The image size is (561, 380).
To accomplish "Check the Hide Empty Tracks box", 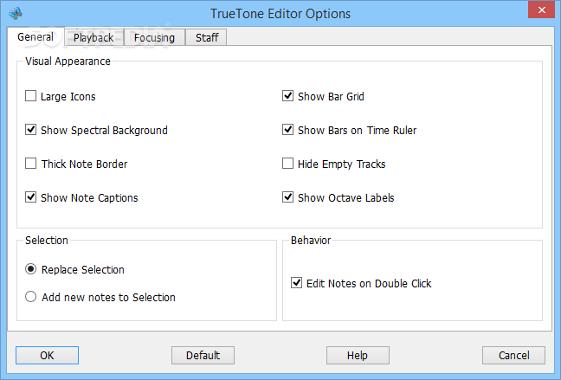I will [x=288, y=164].
